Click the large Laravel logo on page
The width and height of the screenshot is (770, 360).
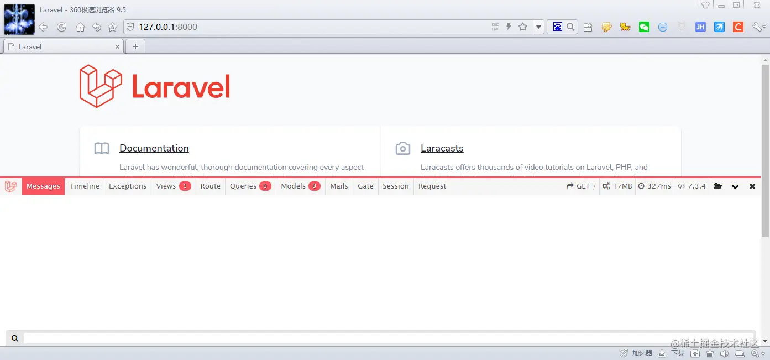coord(155,86)
